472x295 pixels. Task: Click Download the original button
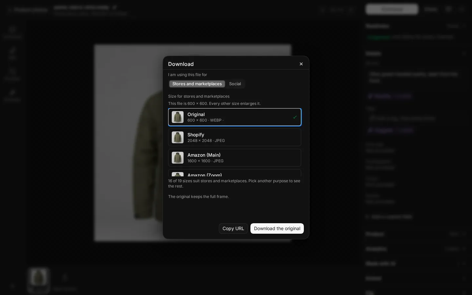277,228
